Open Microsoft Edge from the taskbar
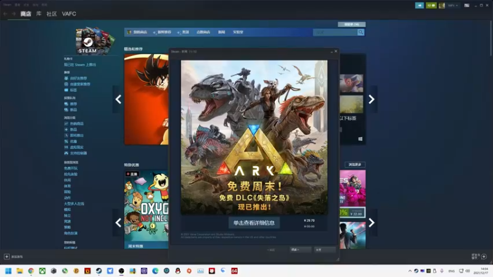 (x=155, y=271)
